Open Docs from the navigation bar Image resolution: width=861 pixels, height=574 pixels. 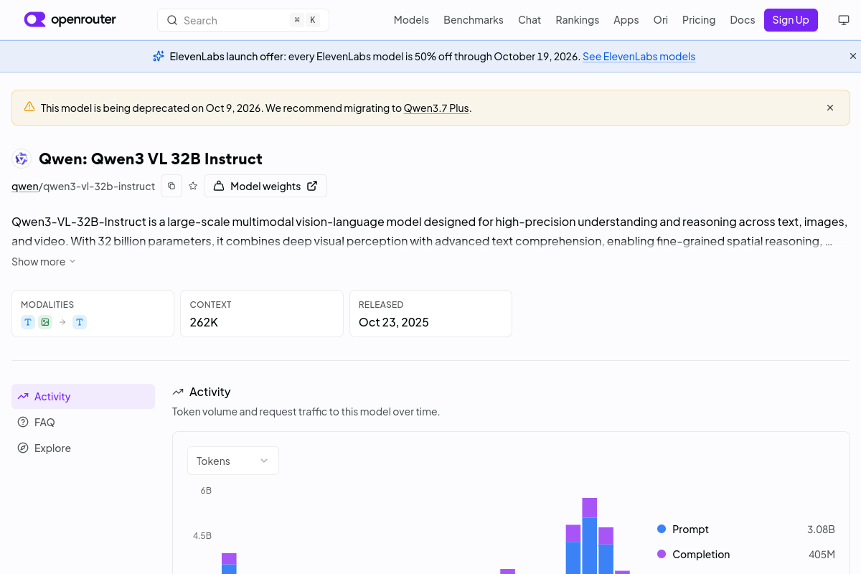[743, 20]
